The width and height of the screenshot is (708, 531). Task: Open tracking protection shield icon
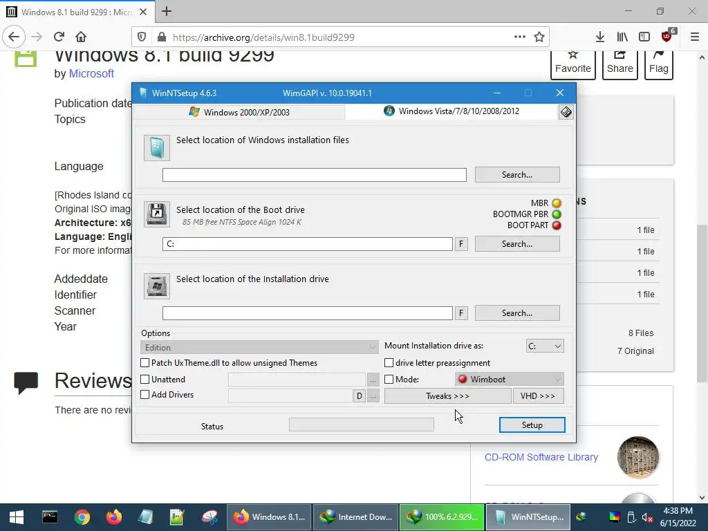pos(142,37)
